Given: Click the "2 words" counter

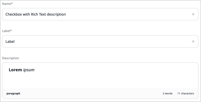Looking at the screenshot, I should tap(168, 94).
